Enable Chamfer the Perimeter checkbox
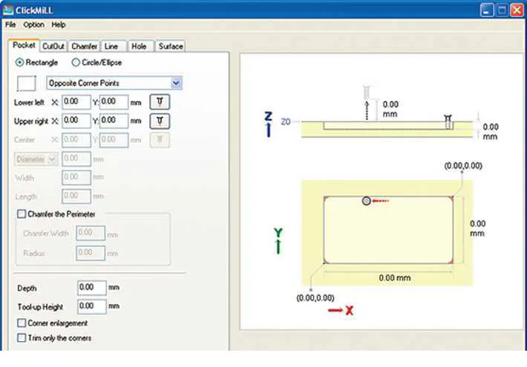Viewport: 527px width, 367px height. click(x=21, y=214)
